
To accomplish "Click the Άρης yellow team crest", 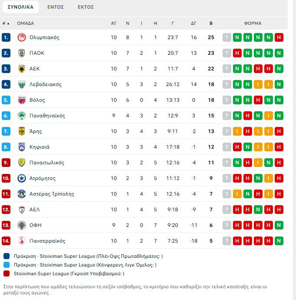I will [x=21, y=131].
